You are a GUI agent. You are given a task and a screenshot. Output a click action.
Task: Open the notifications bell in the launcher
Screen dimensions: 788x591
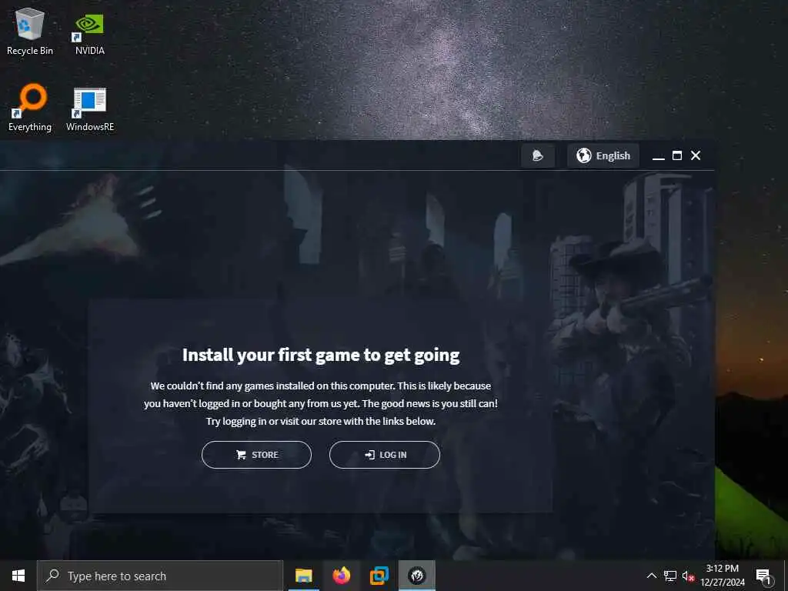pyautogui.click(x=538, y=155)
